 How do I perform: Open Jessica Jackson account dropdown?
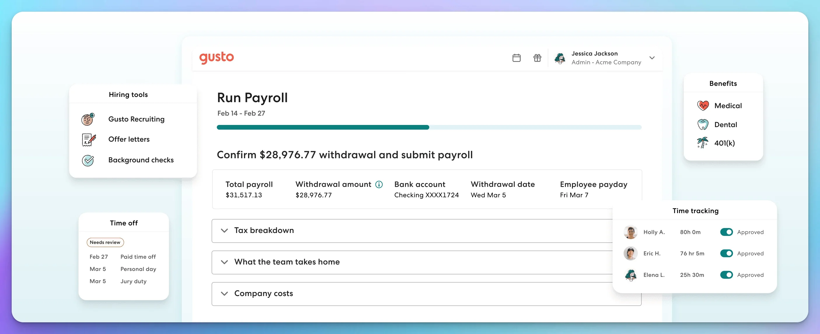tap(652, 58)
